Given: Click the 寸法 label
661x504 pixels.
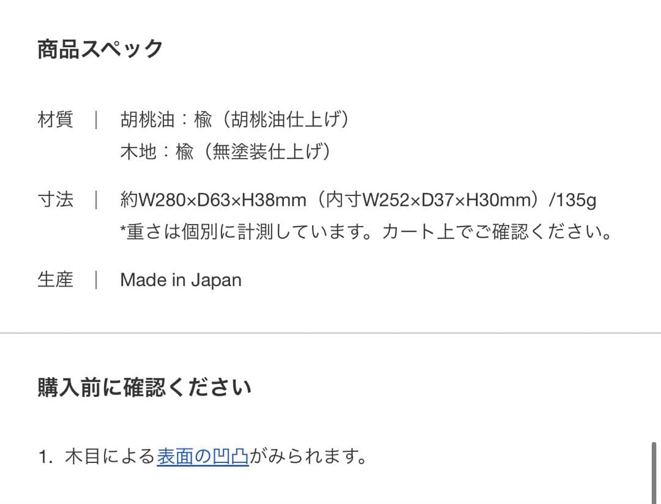Looking at the screenshot, I should point(55,200).
